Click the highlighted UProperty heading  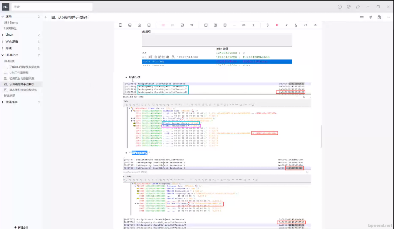click(x=140, y=153)
